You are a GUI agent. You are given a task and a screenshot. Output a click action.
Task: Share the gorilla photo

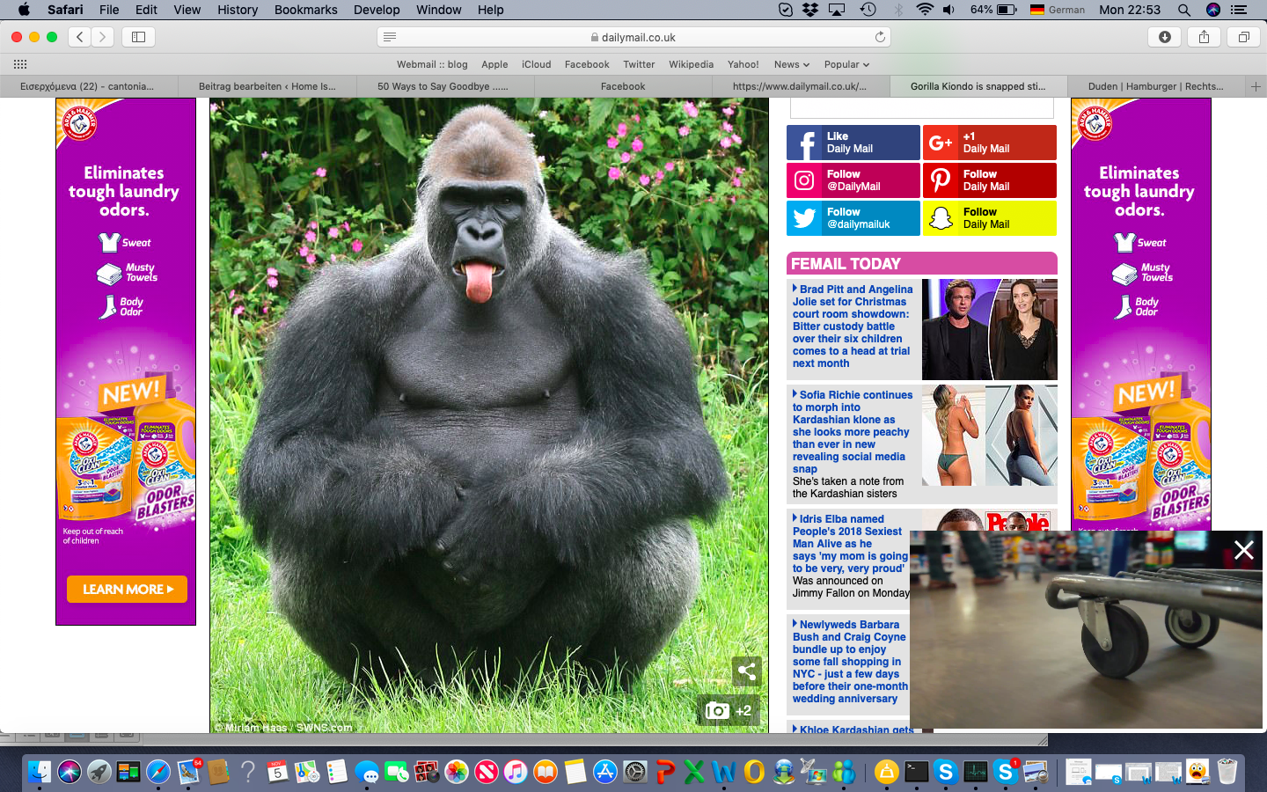tap(747, 672)
